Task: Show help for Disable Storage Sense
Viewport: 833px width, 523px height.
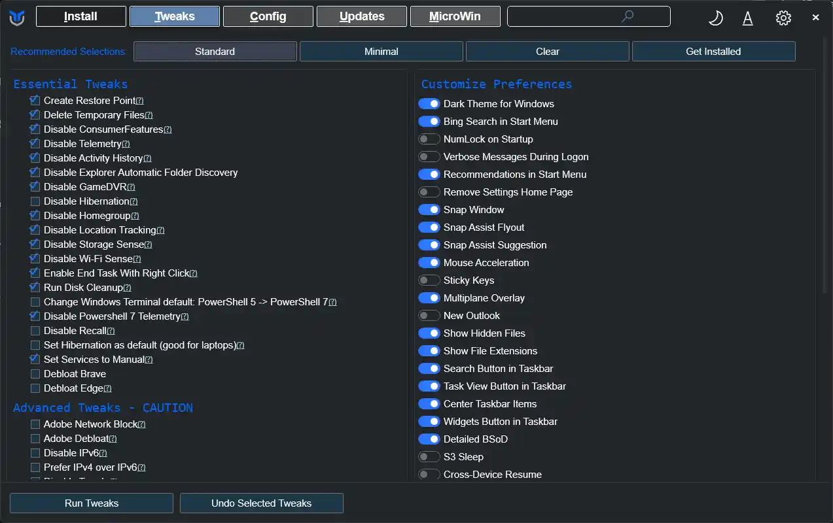Action: (x=148, y=245)
